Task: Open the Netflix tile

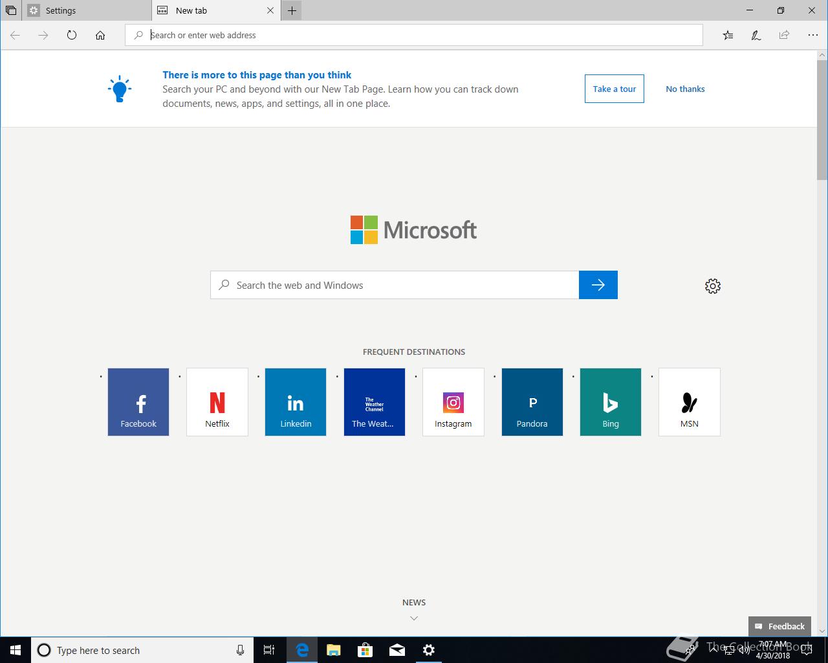Action: [217, 402]
